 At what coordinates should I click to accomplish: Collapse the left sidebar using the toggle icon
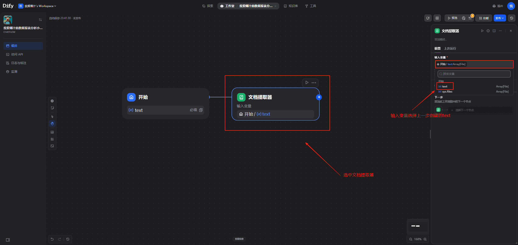(x=40, y=20)
